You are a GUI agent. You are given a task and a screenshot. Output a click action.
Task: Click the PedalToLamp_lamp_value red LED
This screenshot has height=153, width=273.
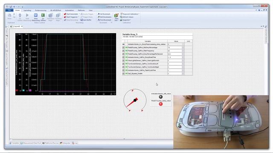(161, 104)
